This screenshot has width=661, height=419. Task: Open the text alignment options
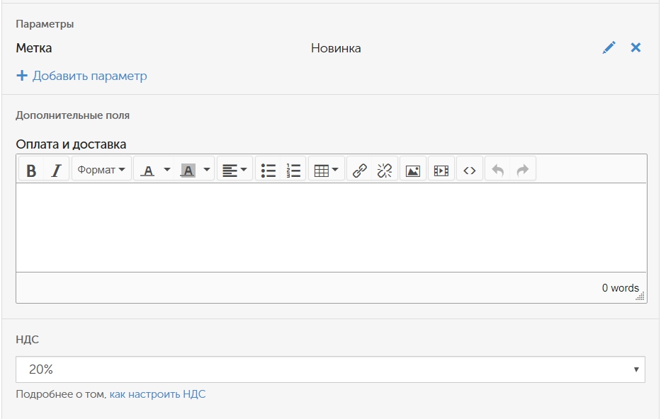(235, 171)
